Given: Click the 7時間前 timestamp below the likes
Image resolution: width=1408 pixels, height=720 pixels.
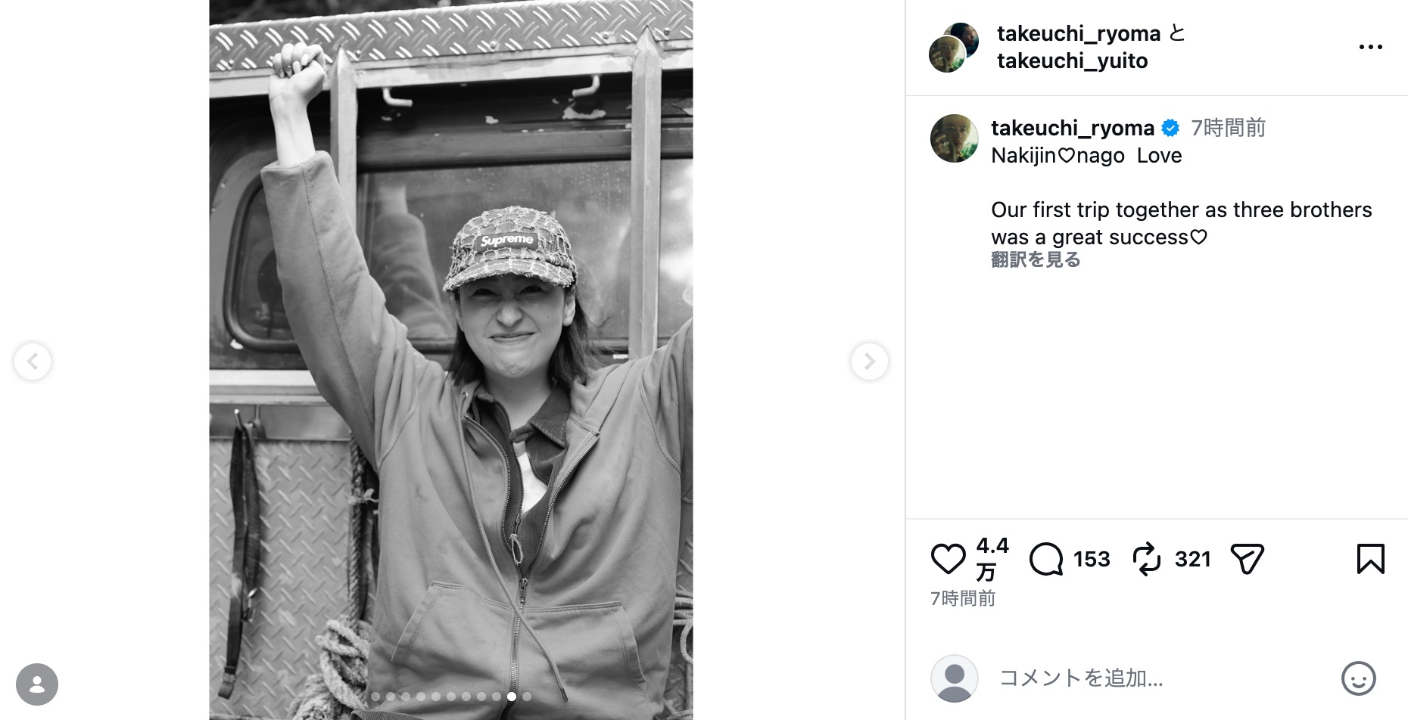Looking at the screenshot, I should tap(963, 598).
